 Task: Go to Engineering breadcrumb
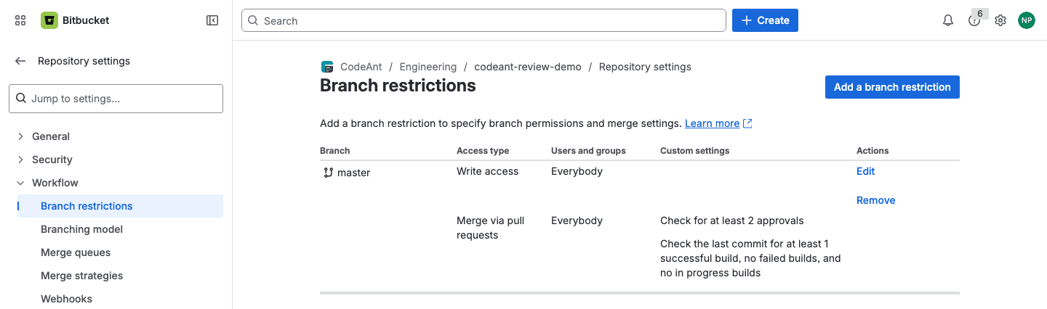click(x=428, y=67)
